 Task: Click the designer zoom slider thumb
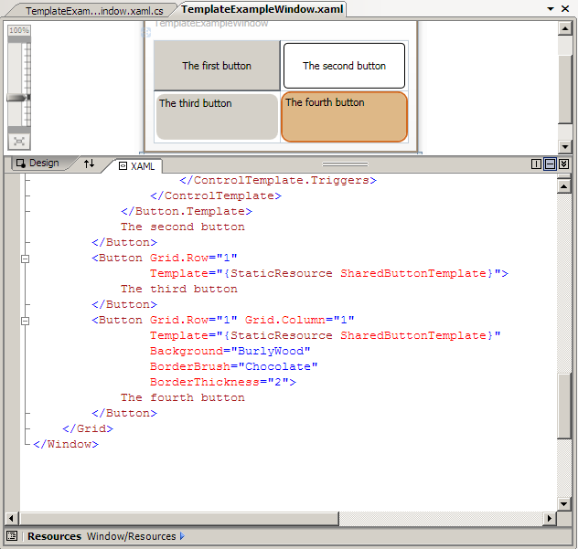click(18, 98)
